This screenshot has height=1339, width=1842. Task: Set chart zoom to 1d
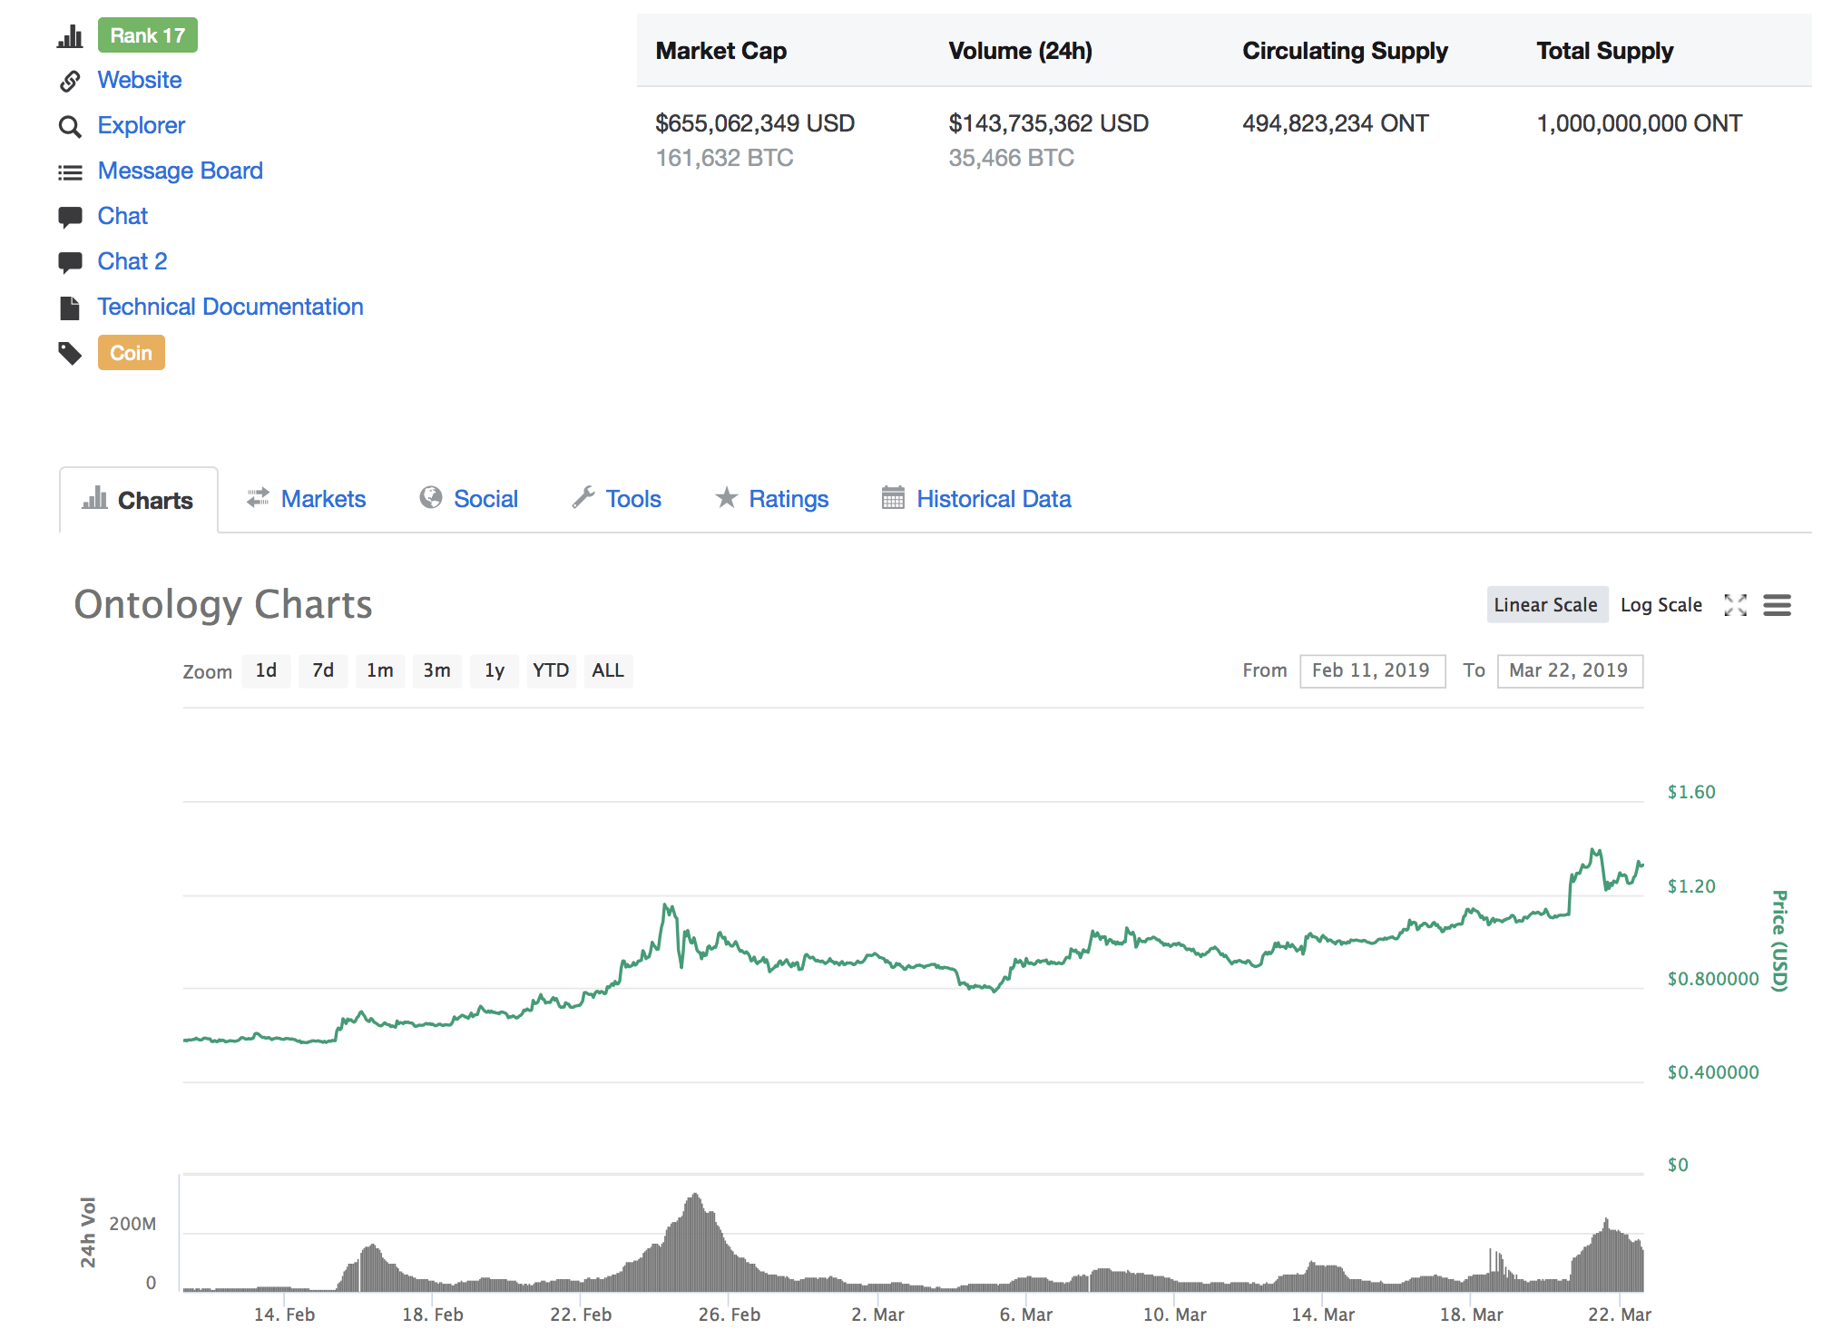(x=266, y=670)
